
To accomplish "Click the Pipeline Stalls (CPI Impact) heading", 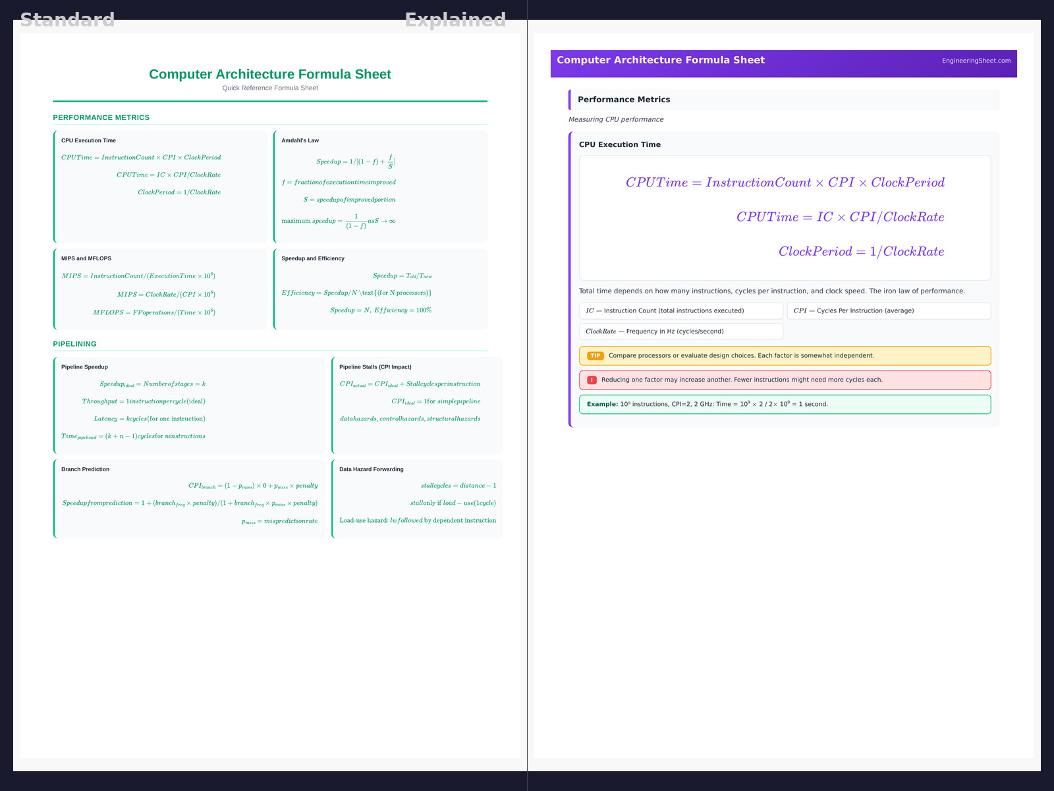I will pos(375,367).
